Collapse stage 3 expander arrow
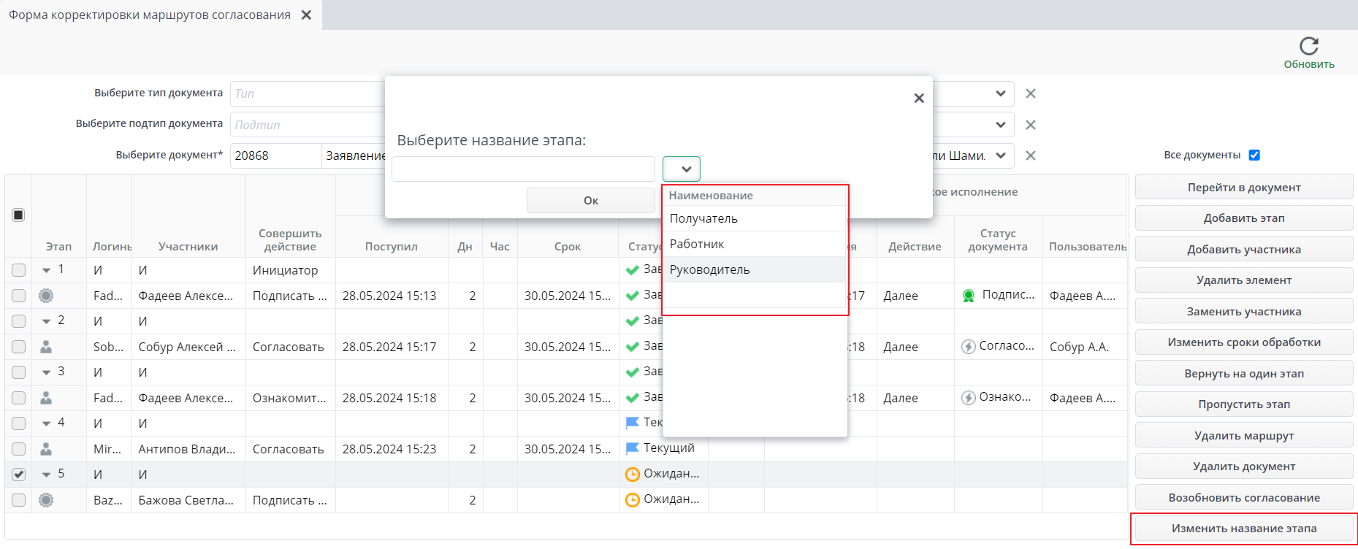The image size is (1358, 549). [46, 373]
